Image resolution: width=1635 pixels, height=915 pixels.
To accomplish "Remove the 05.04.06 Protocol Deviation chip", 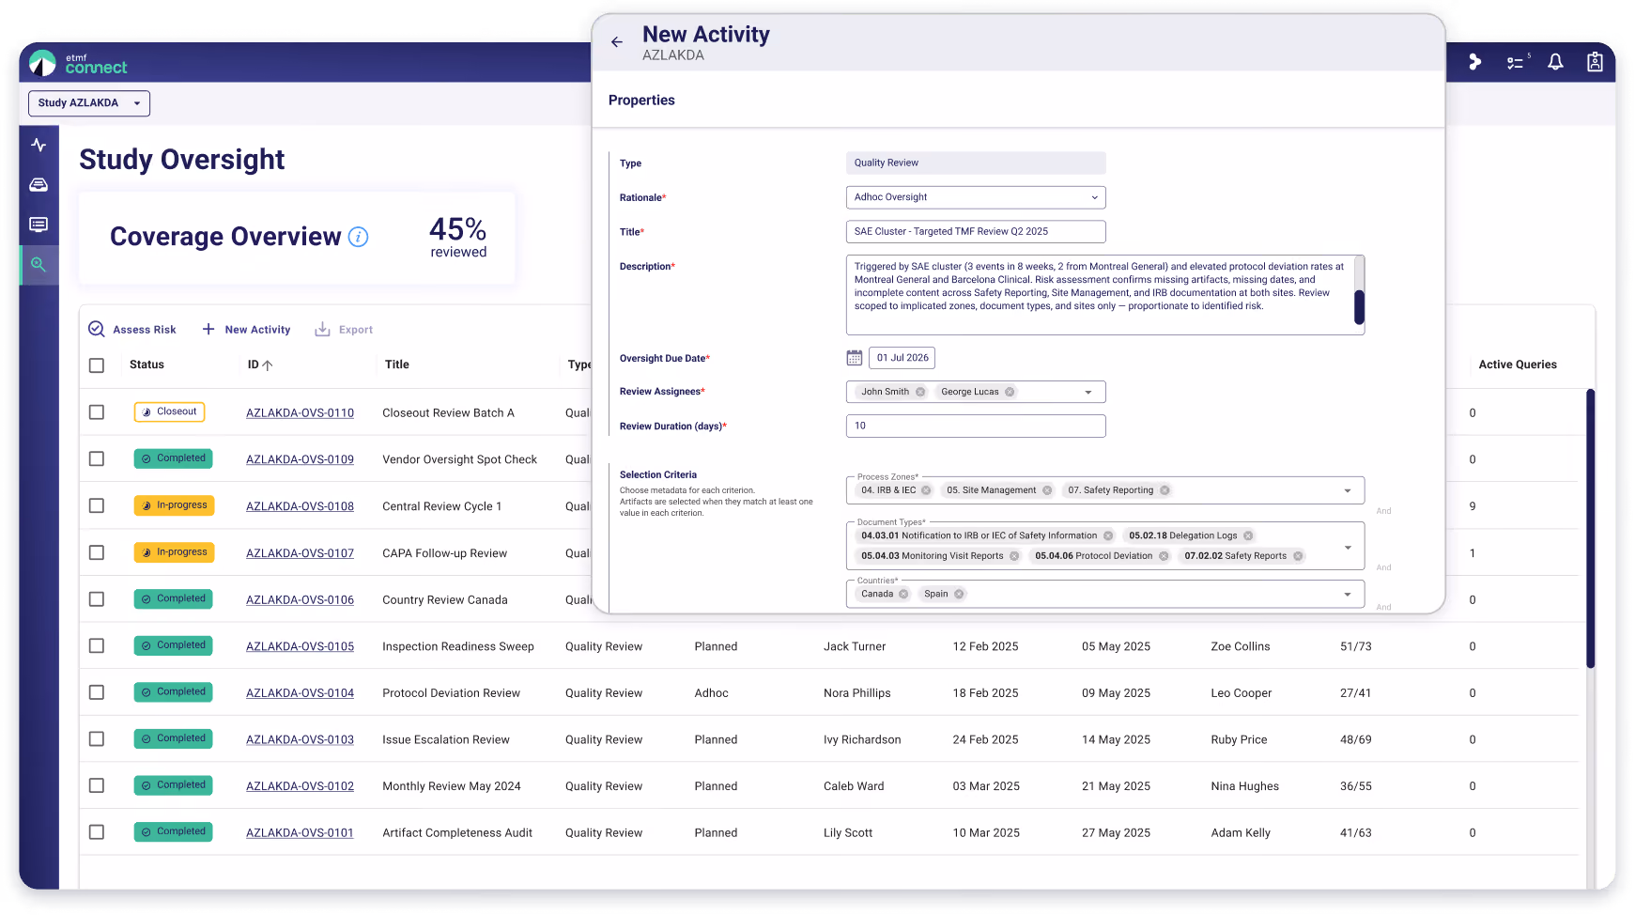I will [1164, 556].
